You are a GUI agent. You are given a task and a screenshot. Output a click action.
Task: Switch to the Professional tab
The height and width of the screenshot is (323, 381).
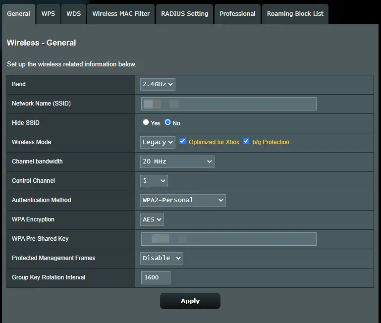point(238,14)
